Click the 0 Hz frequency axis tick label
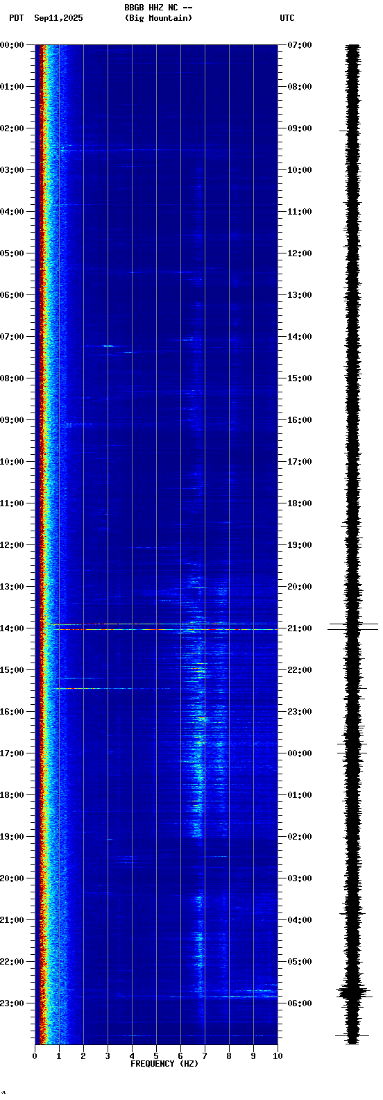 tap(35, 1056)
